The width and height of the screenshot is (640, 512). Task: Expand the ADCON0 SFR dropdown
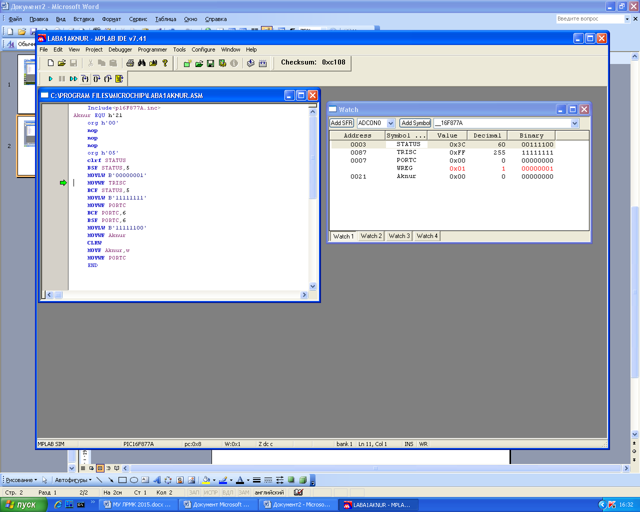coord(391,123)
